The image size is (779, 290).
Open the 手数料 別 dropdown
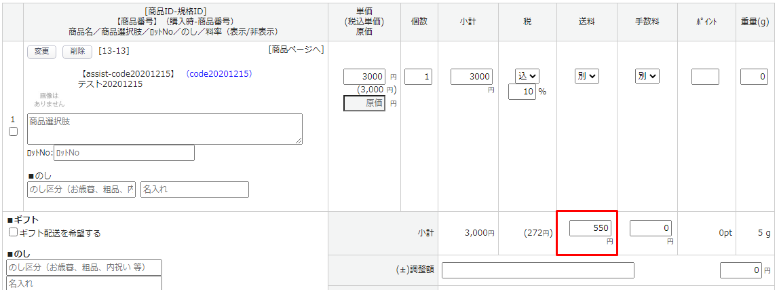[x=647, y=76]
